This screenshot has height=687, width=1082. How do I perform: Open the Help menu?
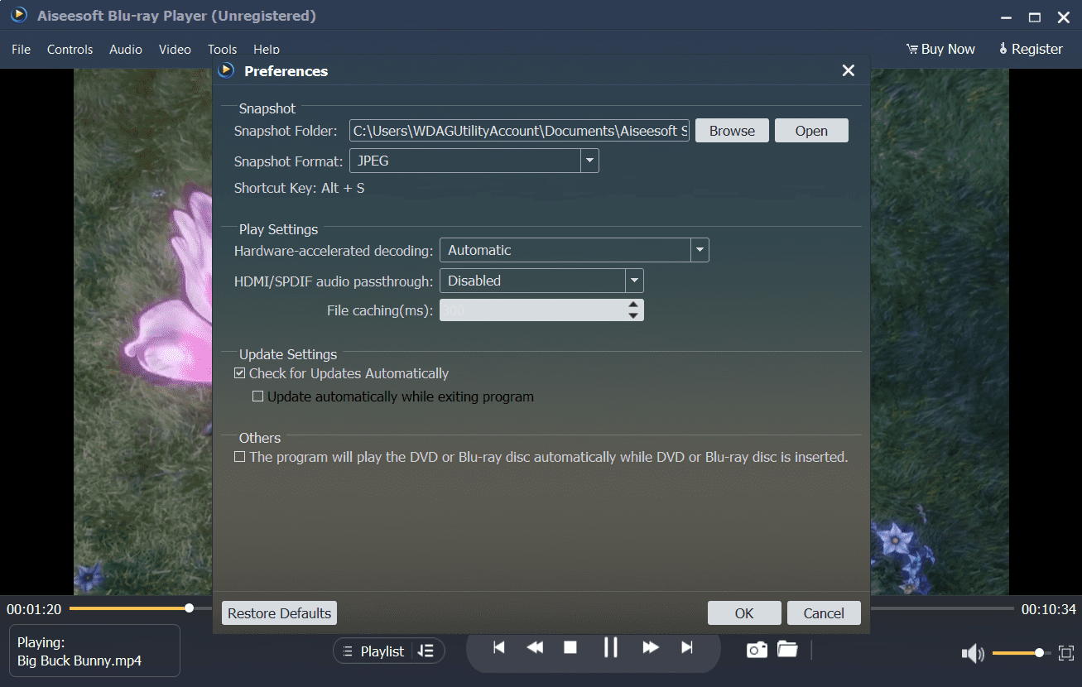267,50
